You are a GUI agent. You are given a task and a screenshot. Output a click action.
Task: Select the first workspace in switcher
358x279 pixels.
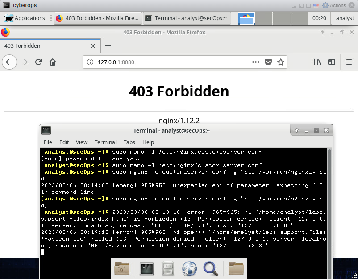point(246,18)
